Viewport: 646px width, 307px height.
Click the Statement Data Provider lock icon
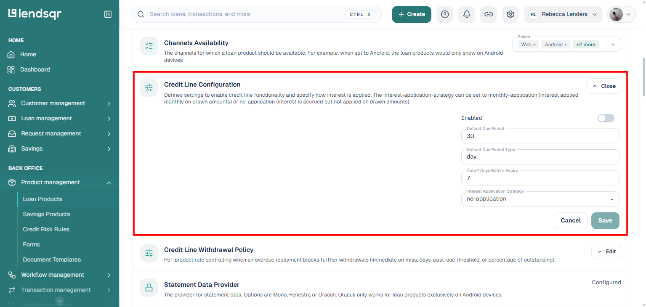pyautogui.click(x=149, y=288)
